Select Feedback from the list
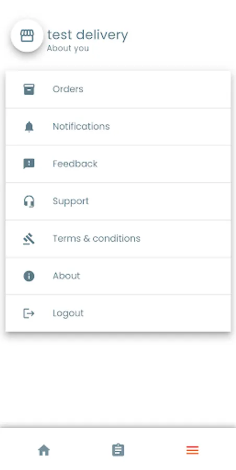 pos(118,164)
